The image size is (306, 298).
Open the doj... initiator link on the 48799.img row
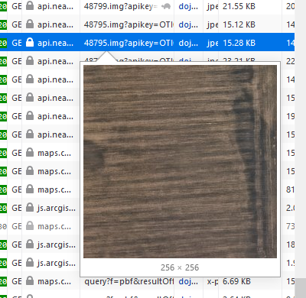point(188,6)
